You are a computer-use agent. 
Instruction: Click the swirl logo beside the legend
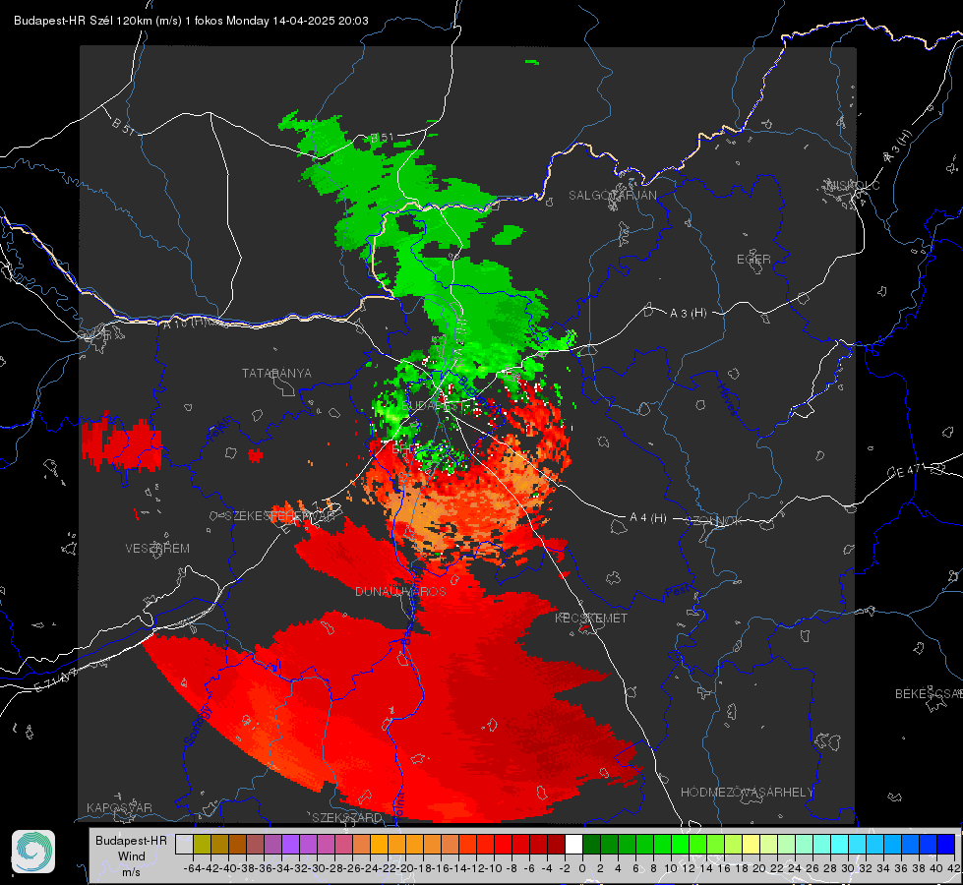tap(33, 852)
